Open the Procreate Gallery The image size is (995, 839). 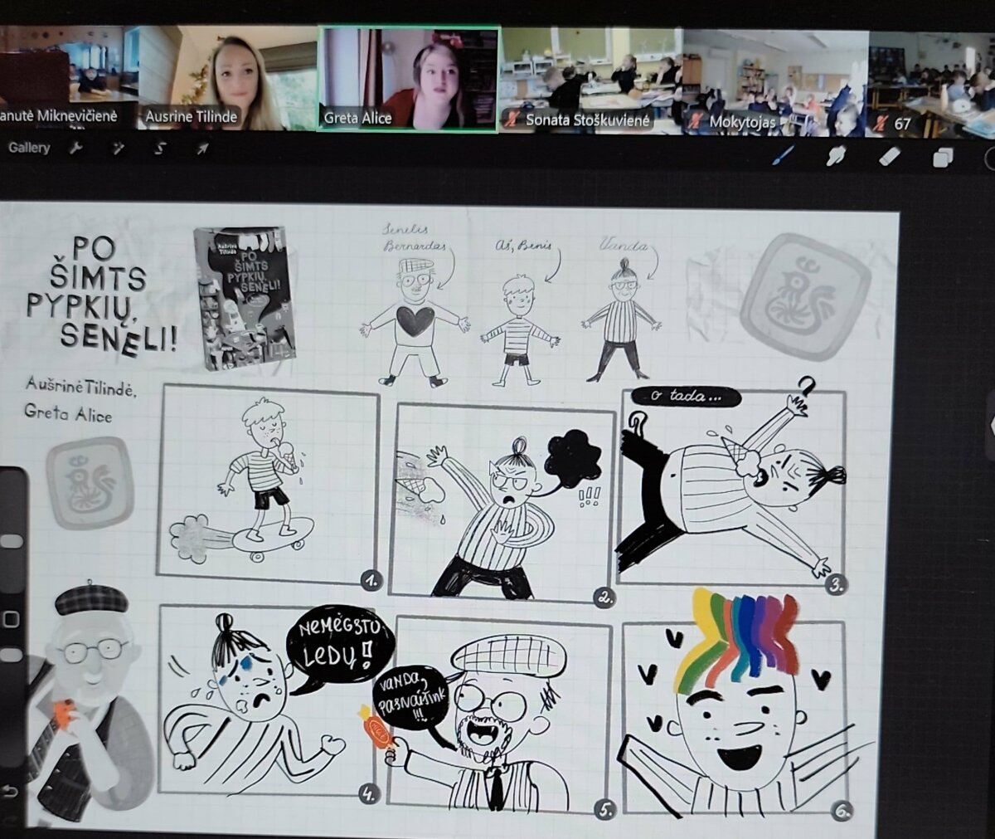point(29,148)
